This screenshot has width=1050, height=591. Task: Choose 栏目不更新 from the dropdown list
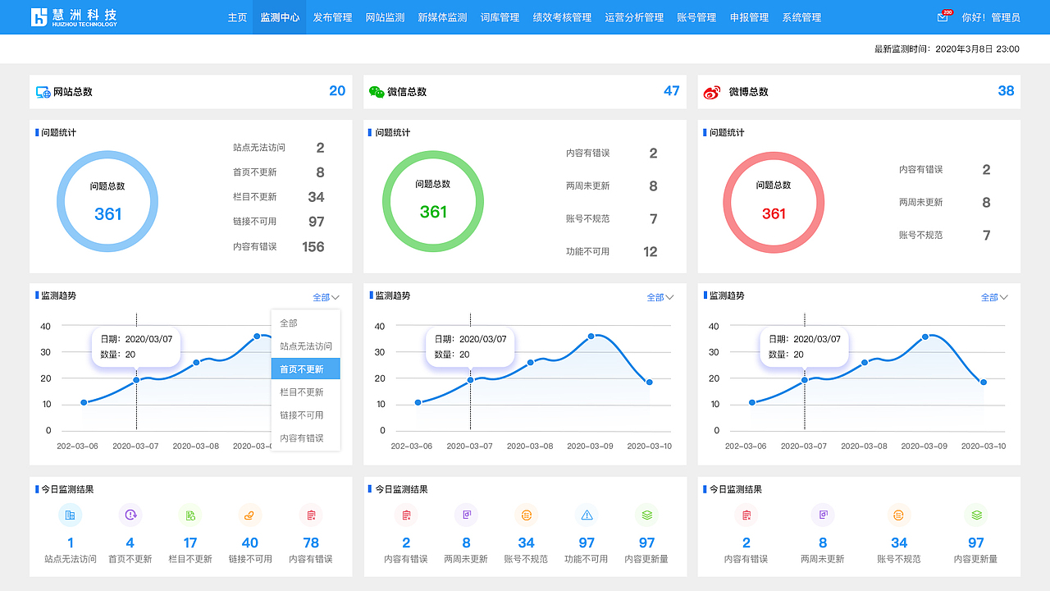[x=305, y=392]
